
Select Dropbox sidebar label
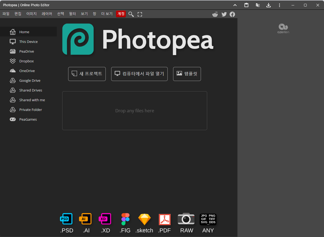pyautogui.click(x=27, y=61)
